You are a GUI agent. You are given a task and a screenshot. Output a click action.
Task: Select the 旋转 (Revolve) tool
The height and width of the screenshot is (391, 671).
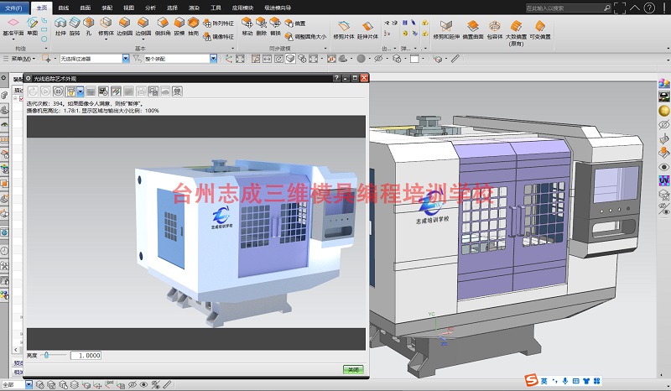point(75,26)
